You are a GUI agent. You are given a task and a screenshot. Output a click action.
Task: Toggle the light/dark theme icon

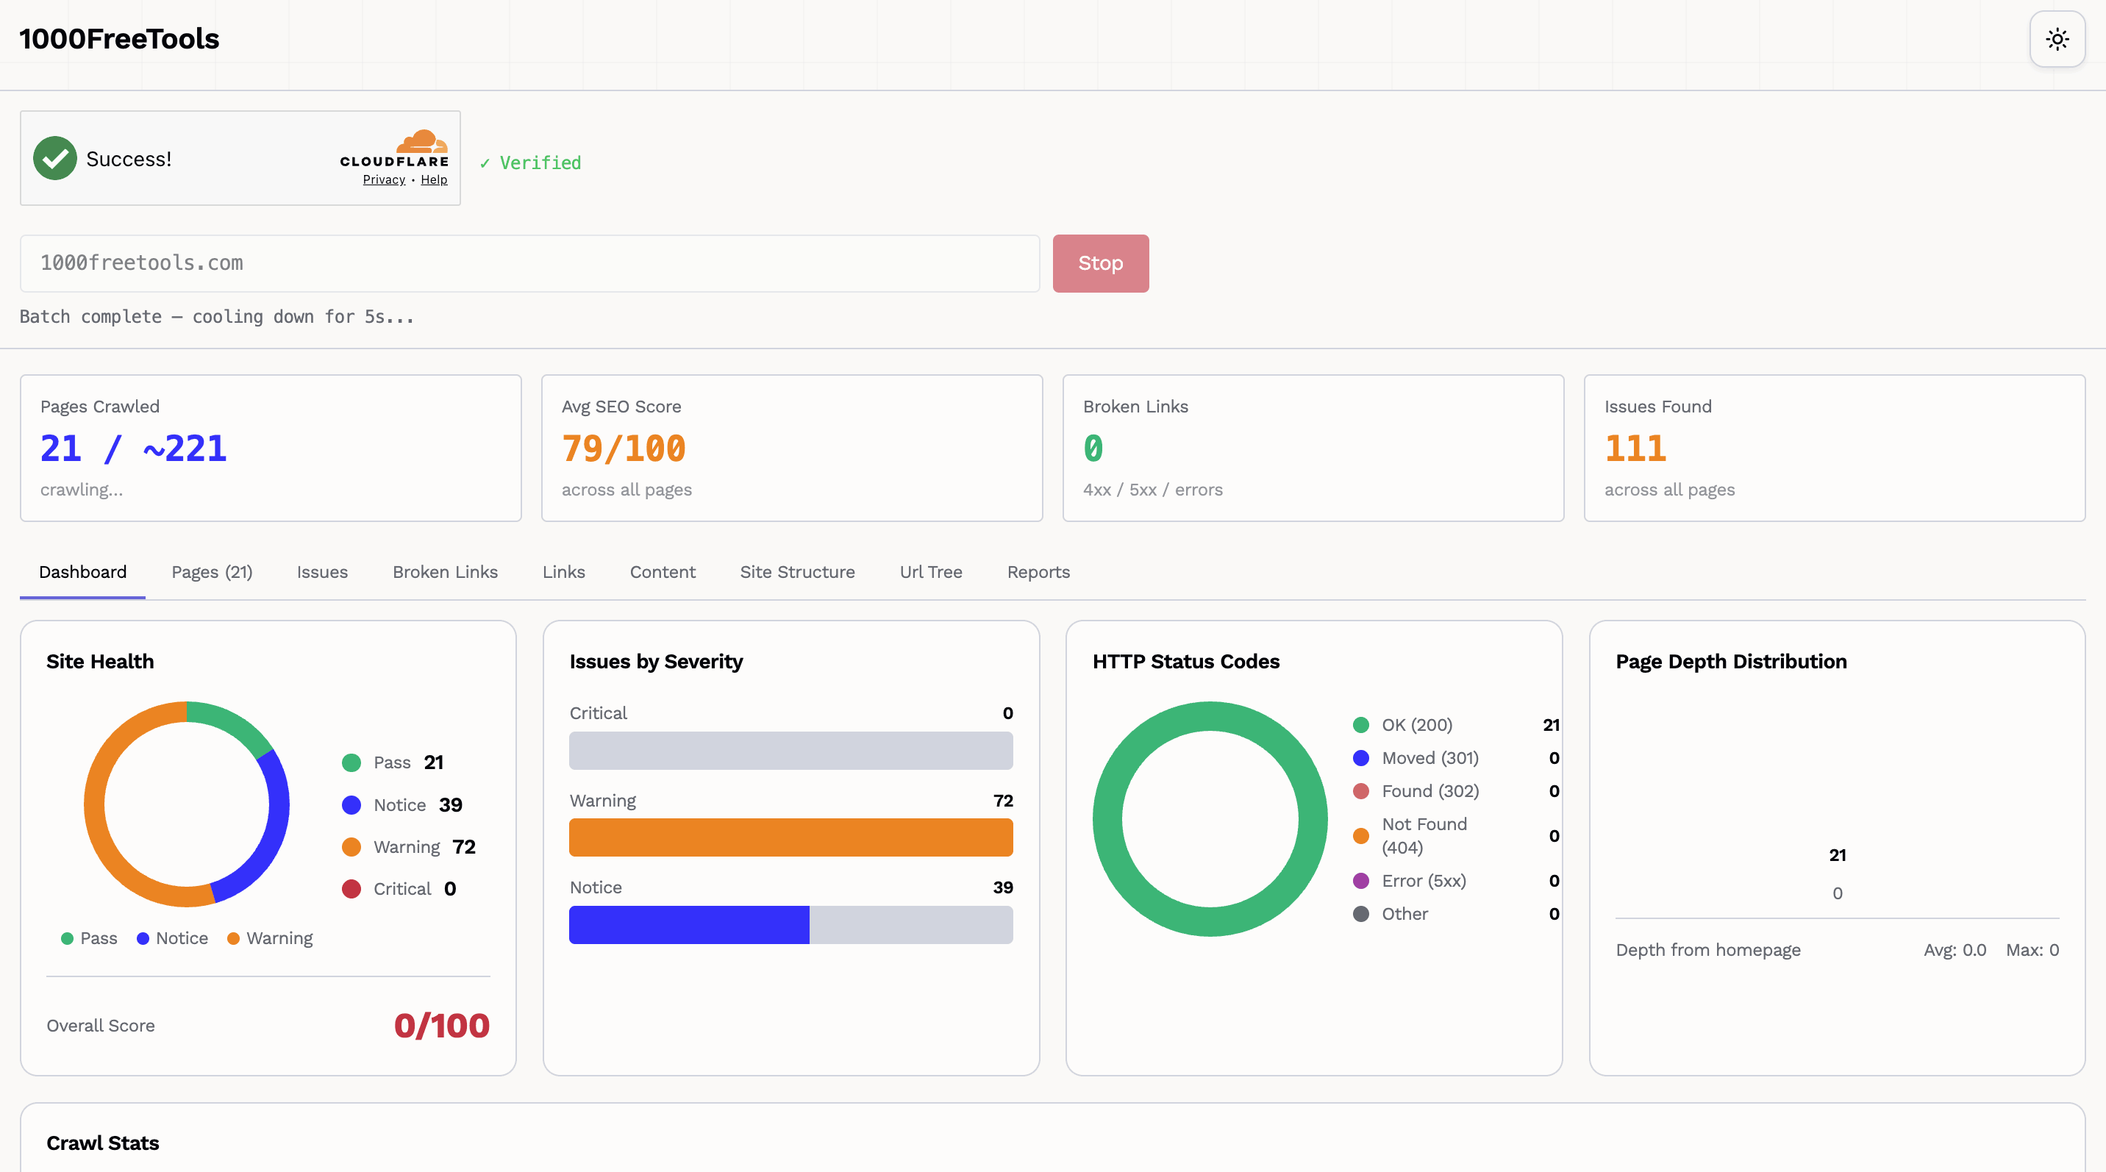pyautogui.click(x=2057, y=38)
